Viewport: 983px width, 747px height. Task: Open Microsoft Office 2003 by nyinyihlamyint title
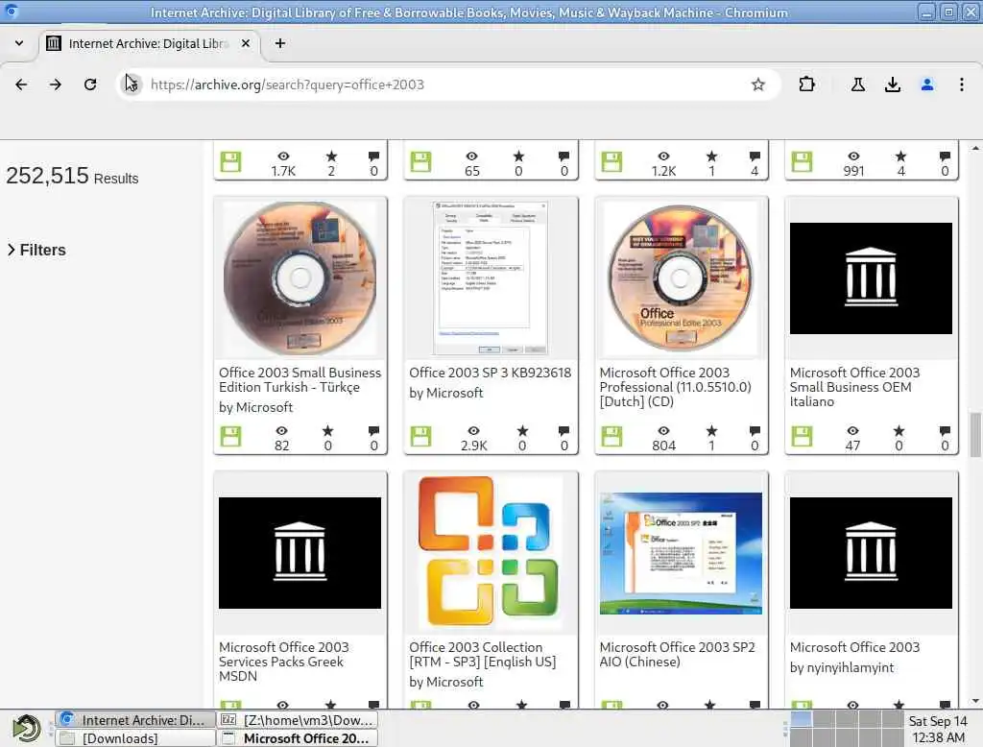[854, 647]
